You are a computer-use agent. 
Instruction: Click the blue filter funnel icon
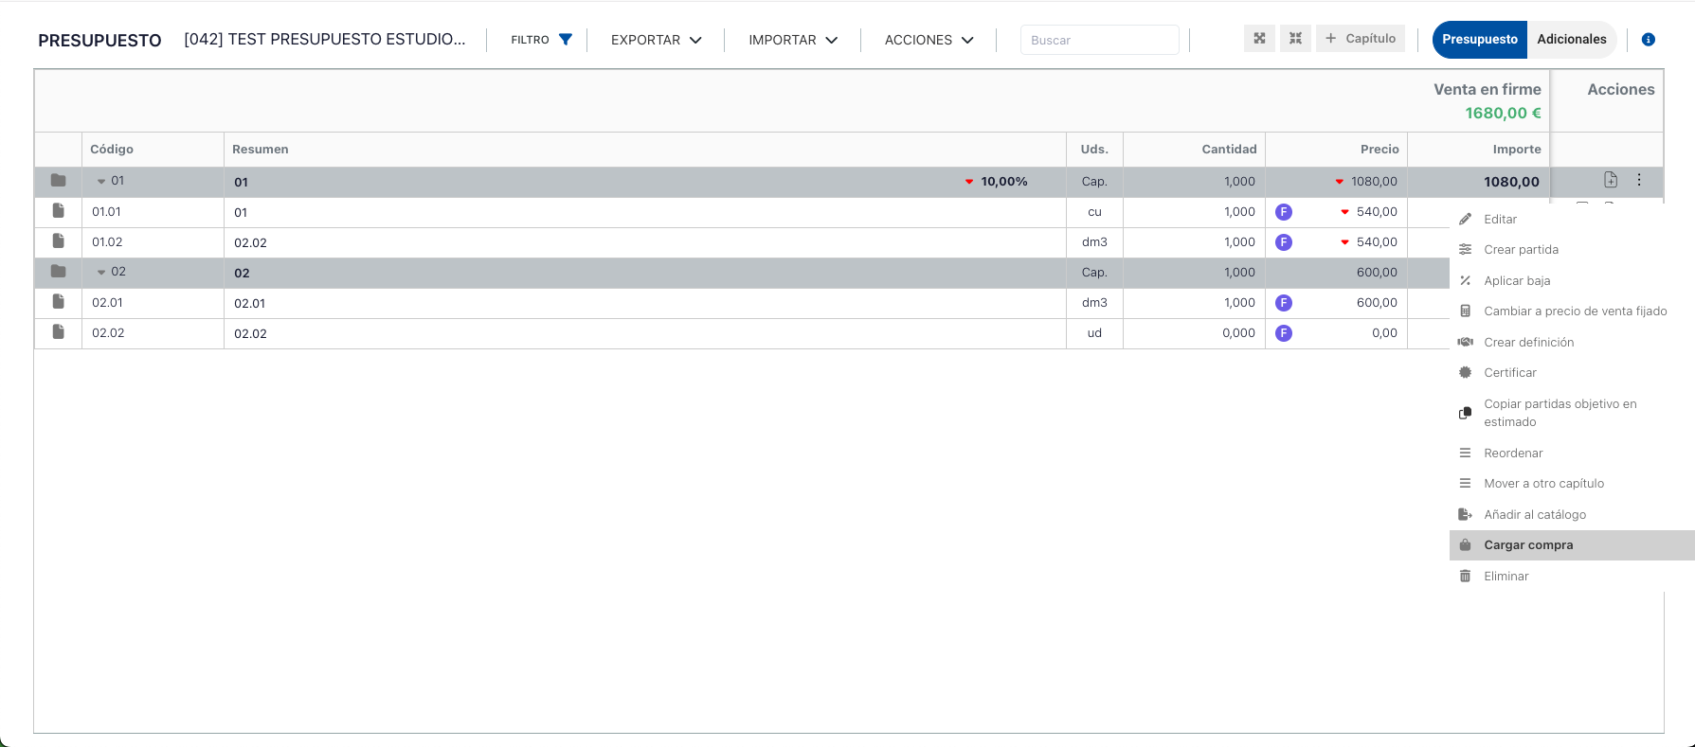(x=566, y=40)
